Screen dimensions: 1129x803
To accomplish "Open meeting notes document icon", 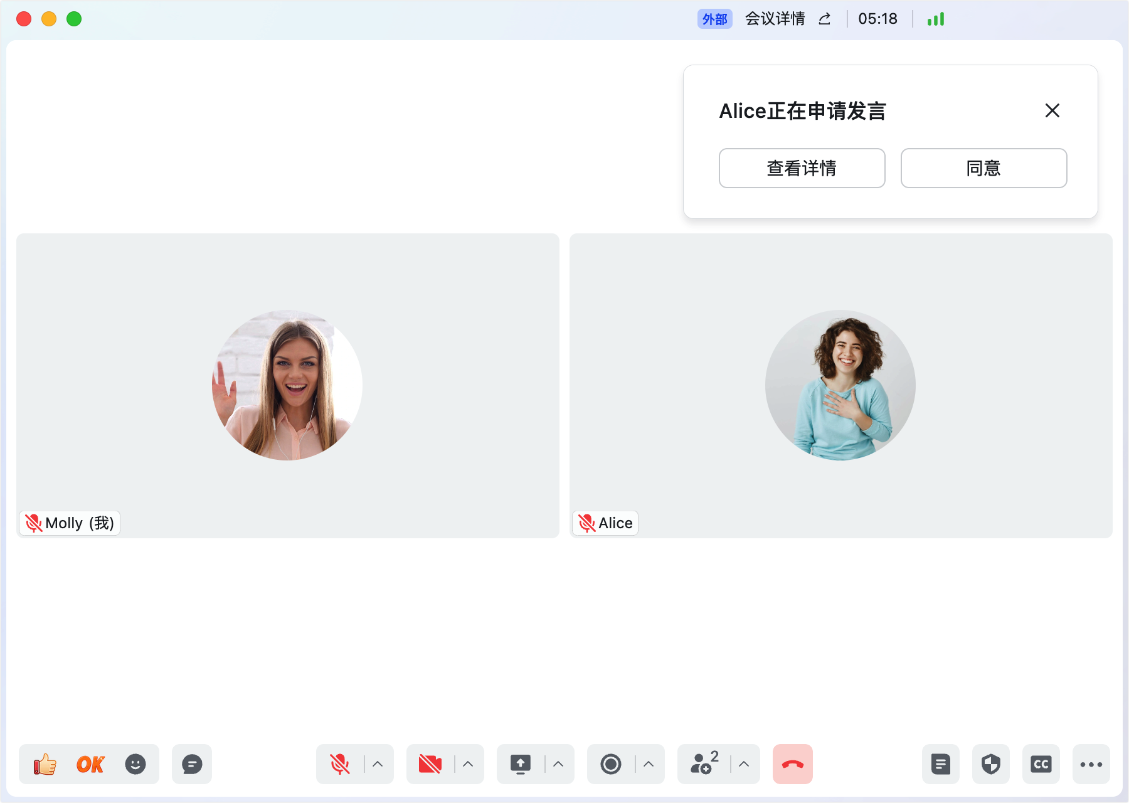I will (941, 764).
